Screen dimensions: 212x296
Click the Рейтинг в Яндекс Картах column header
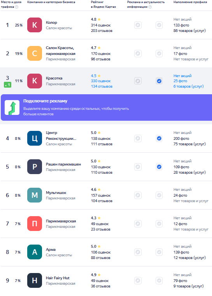pyautogui.click(x=103, y=4)
